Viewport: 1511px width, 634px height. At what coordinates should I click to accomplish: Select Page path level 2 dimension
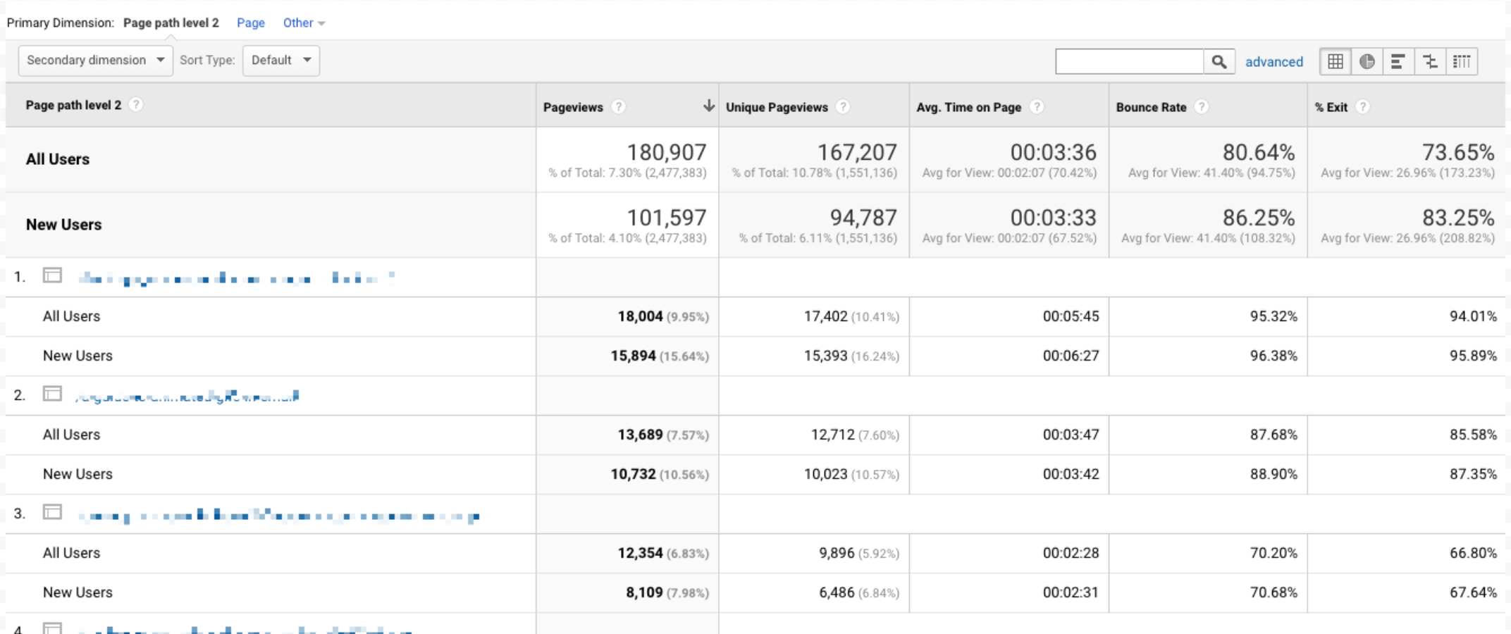click(x=171, y=23)
